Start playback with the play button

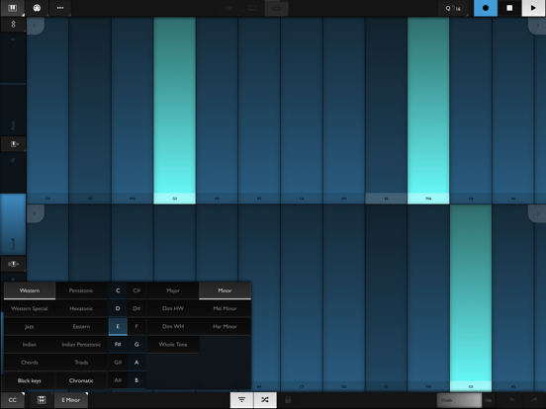[x=533, y=8]
